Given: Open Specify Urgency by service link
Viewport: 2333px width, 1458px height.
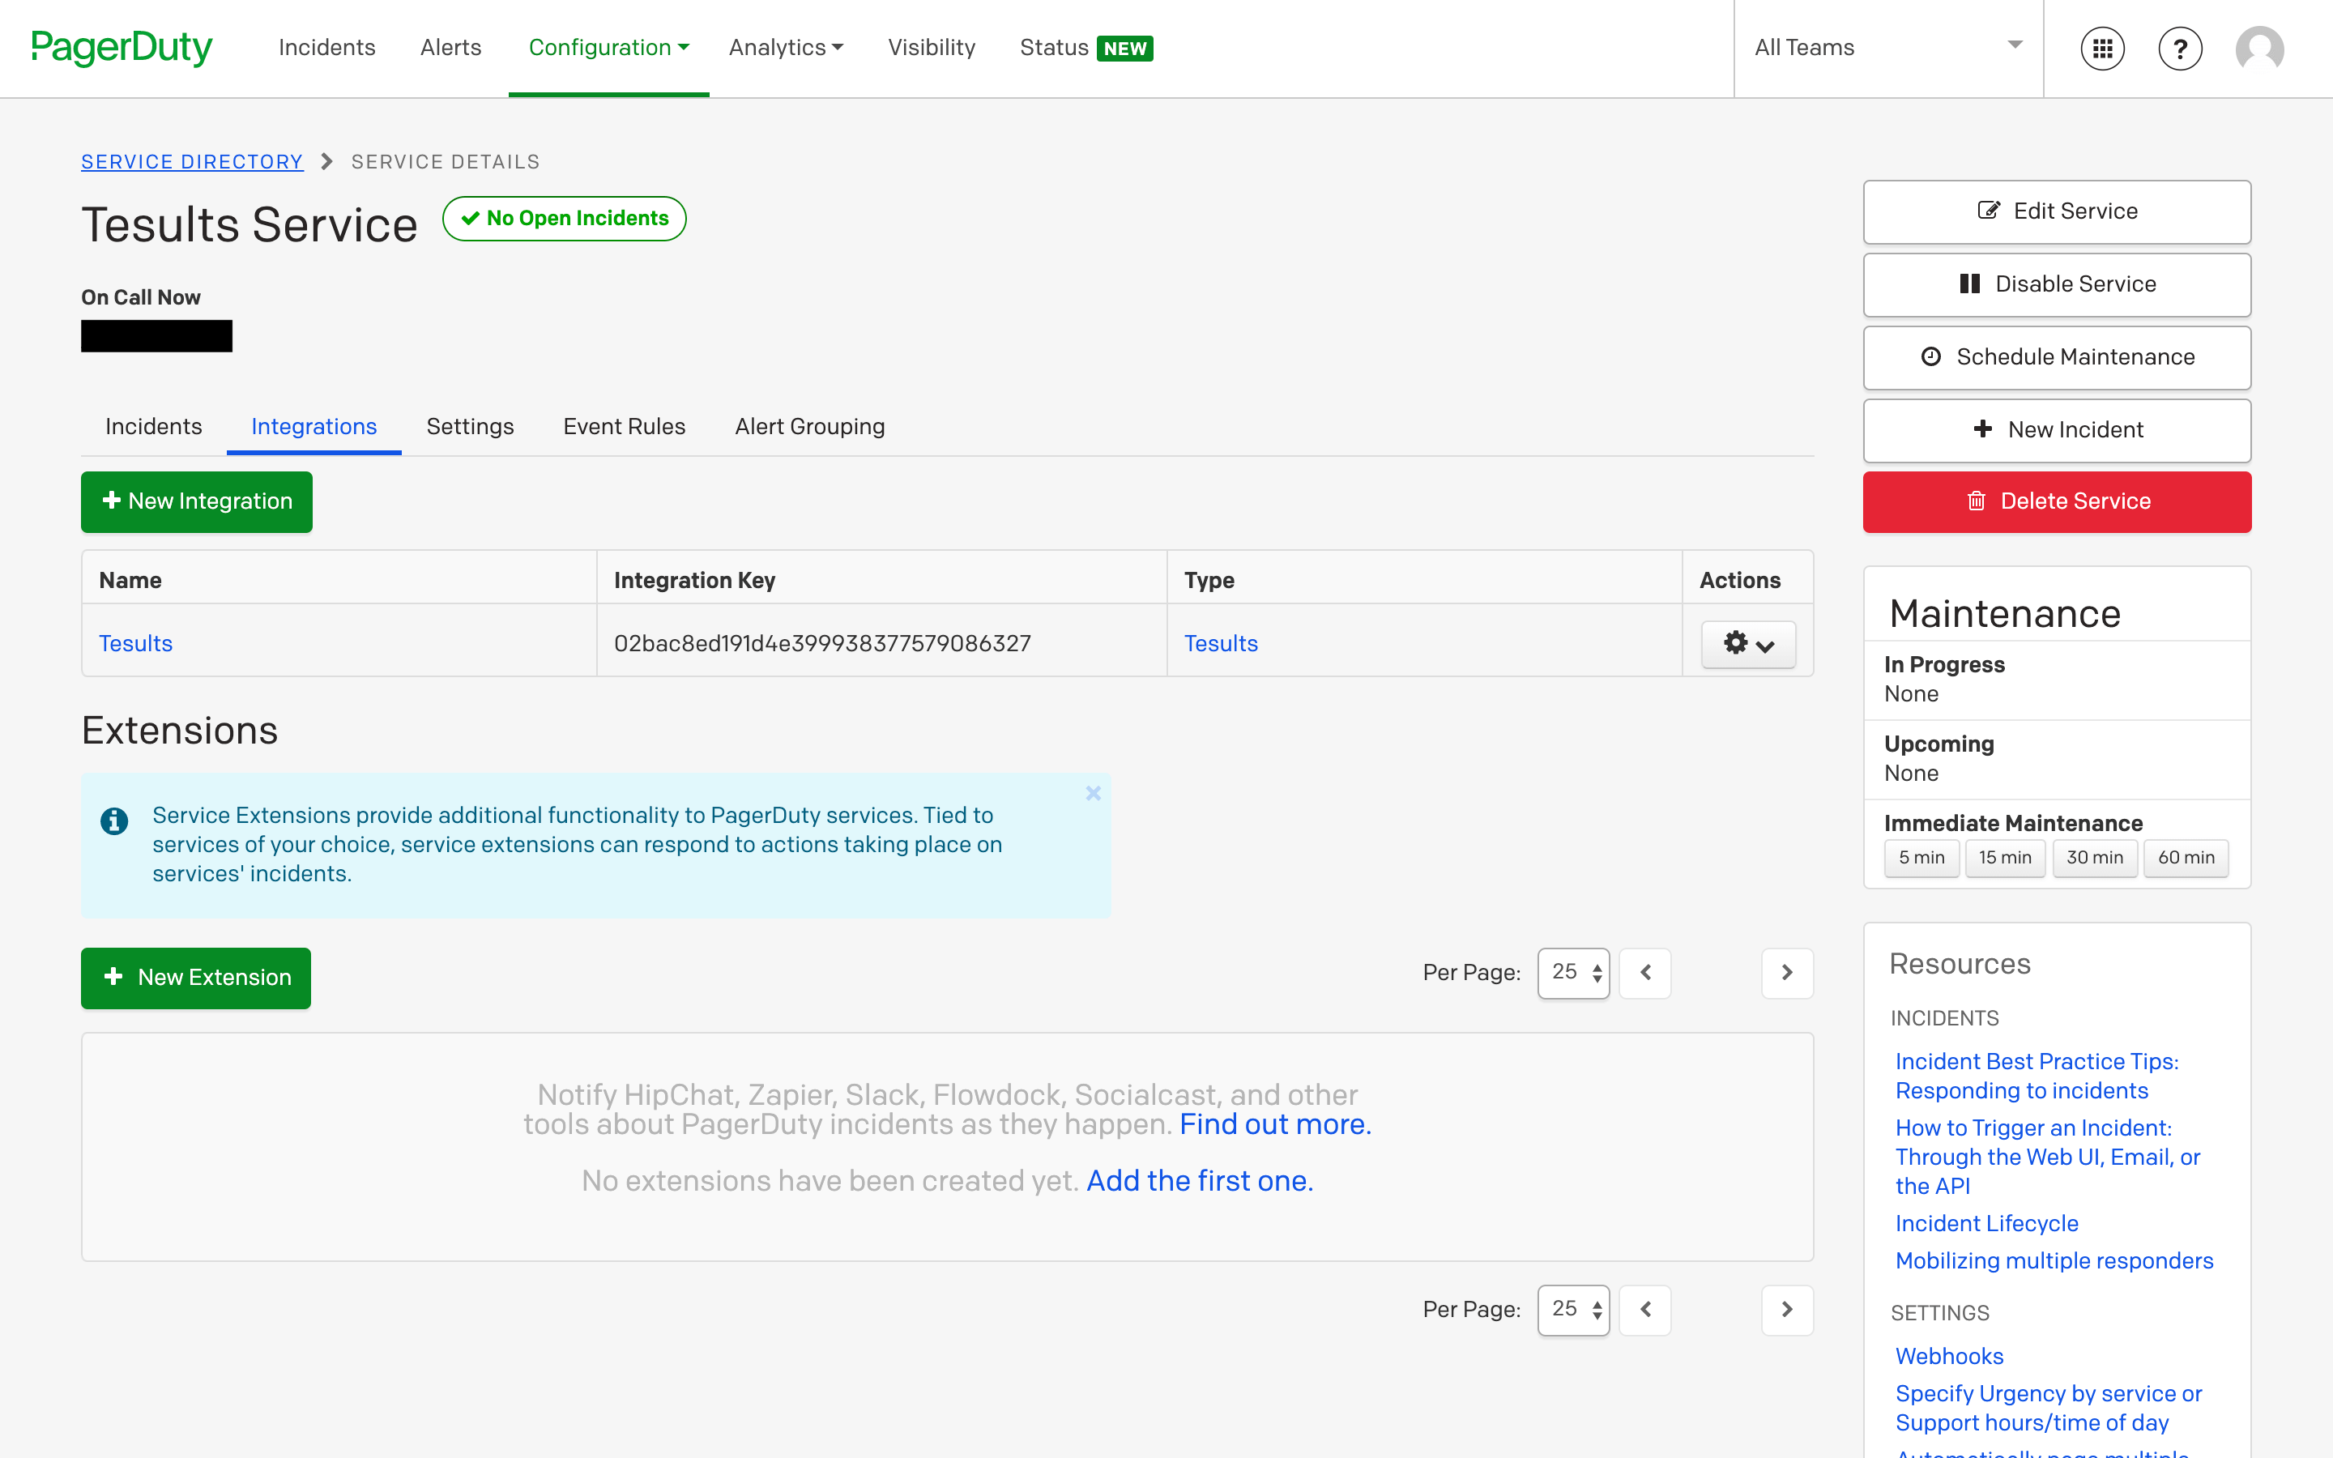Looking at the screenshot, I should [2048, 1409].
